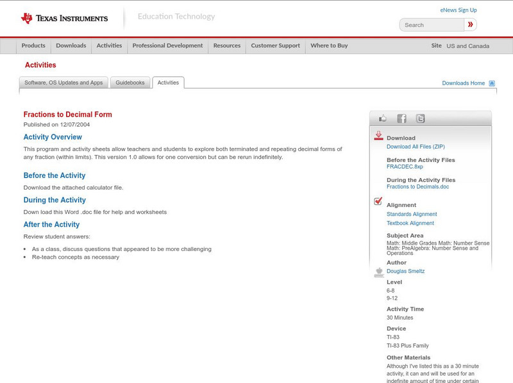
Task: Click the Fractions to Decimal Form title
Action: pos(68,115)
